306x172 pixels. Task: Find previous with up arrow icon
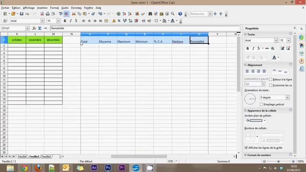221,14
